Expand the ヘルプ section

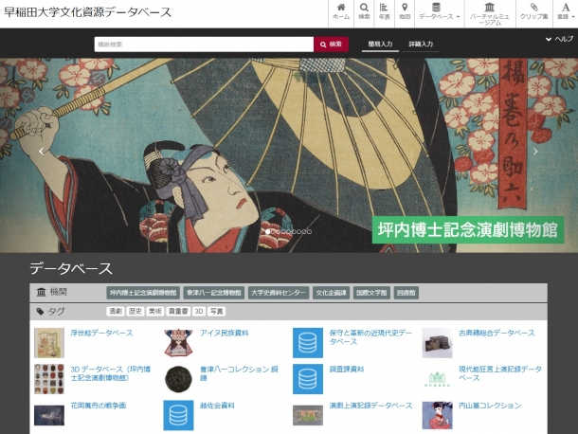coord(559,39)
